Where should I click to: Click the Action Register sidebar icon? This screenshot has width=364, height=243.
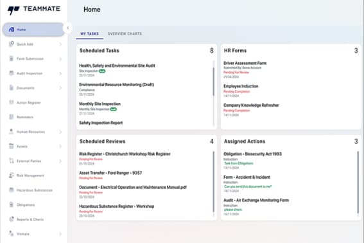tap(11, 102)
